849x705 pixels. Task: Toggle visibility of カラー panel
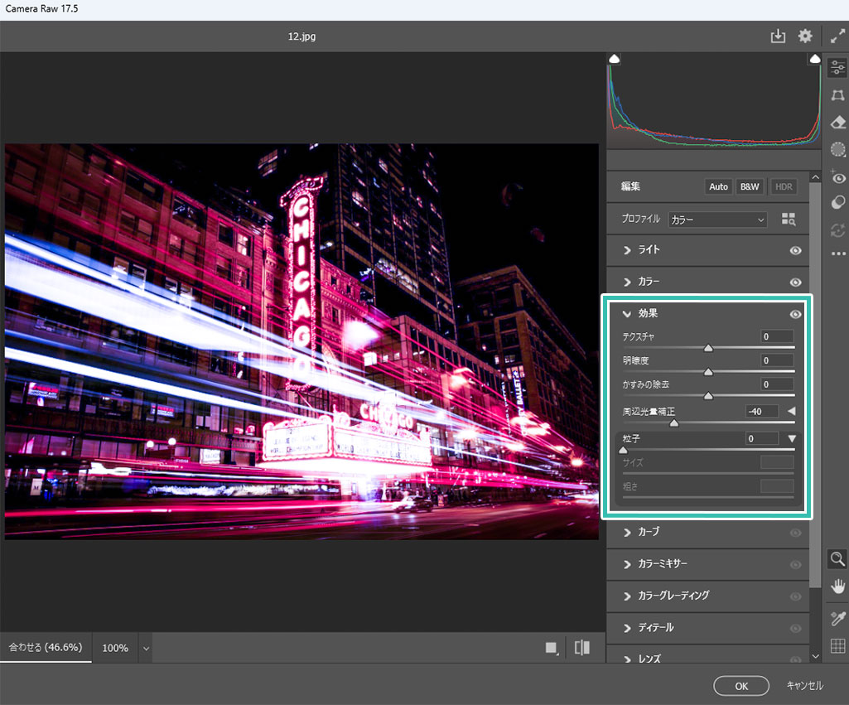pos(795,282)
